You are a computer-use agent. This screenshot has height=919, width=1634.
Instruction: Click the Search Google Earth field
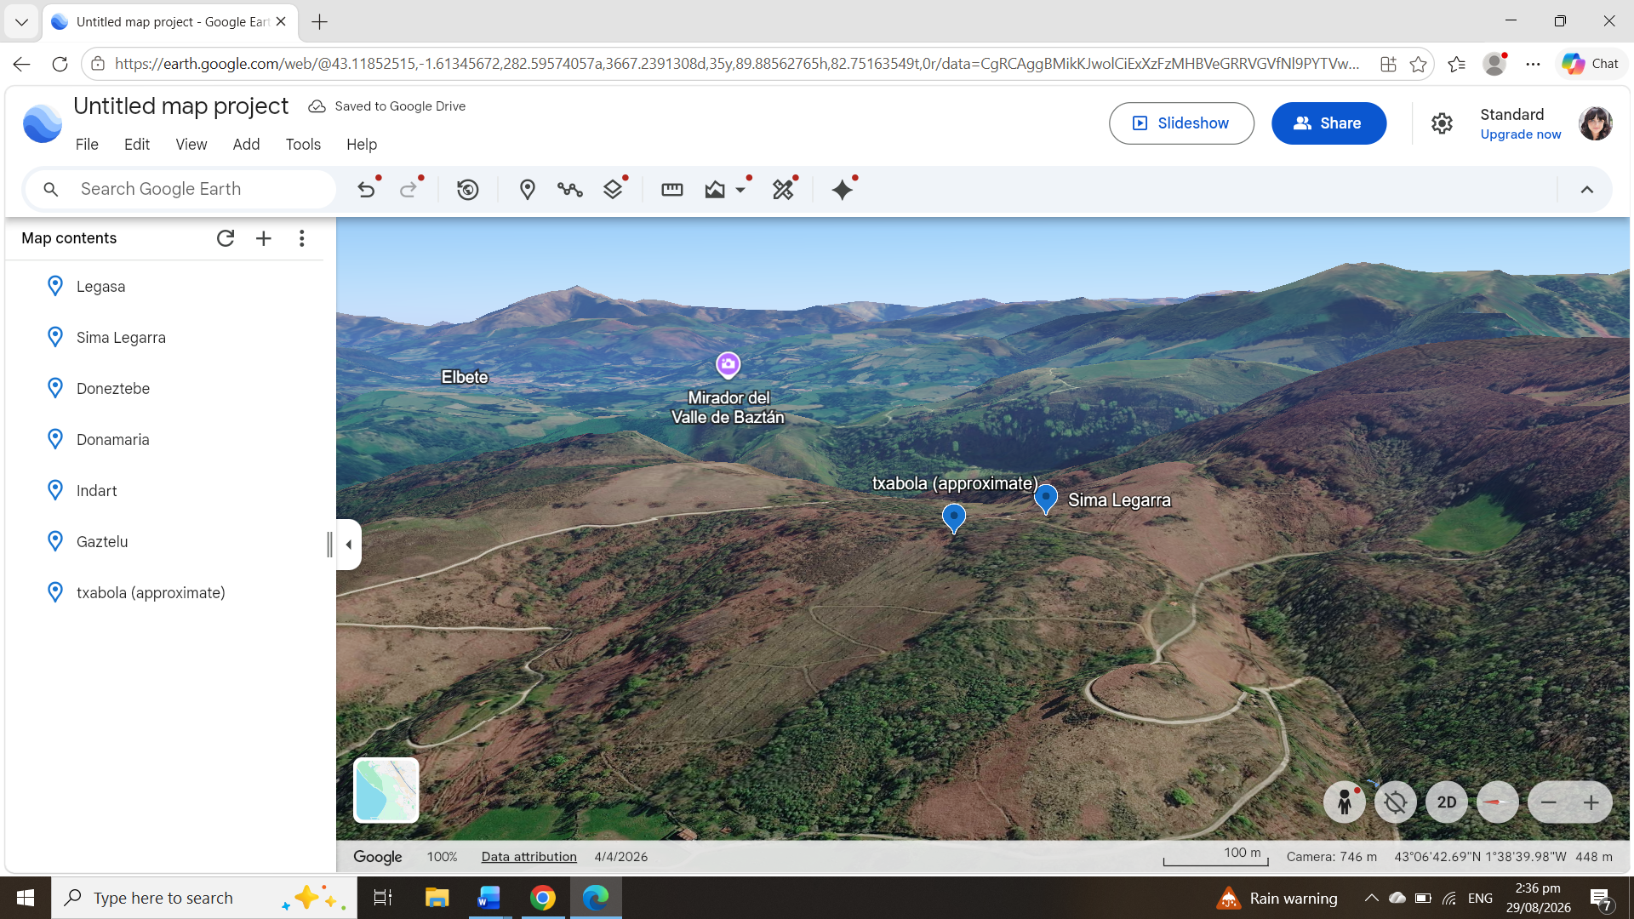[x=180, y=189]
